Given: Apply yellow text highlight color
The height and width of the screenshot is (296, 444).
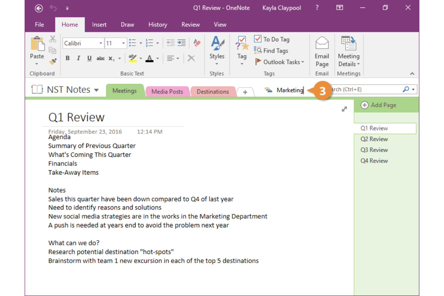Looking at the screenshot, I should click(x=133, y=58).
